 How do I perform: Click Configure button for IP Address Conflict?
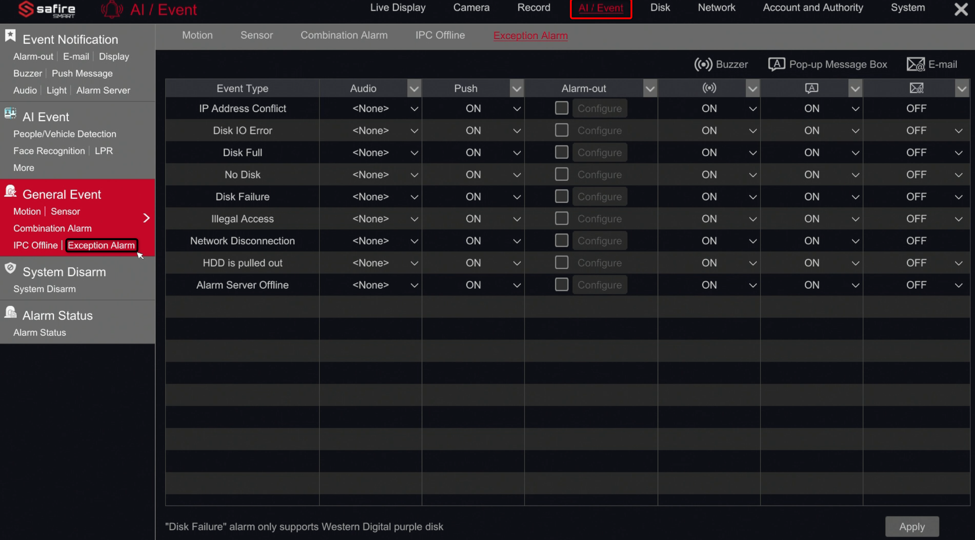[x=600, y=109]
